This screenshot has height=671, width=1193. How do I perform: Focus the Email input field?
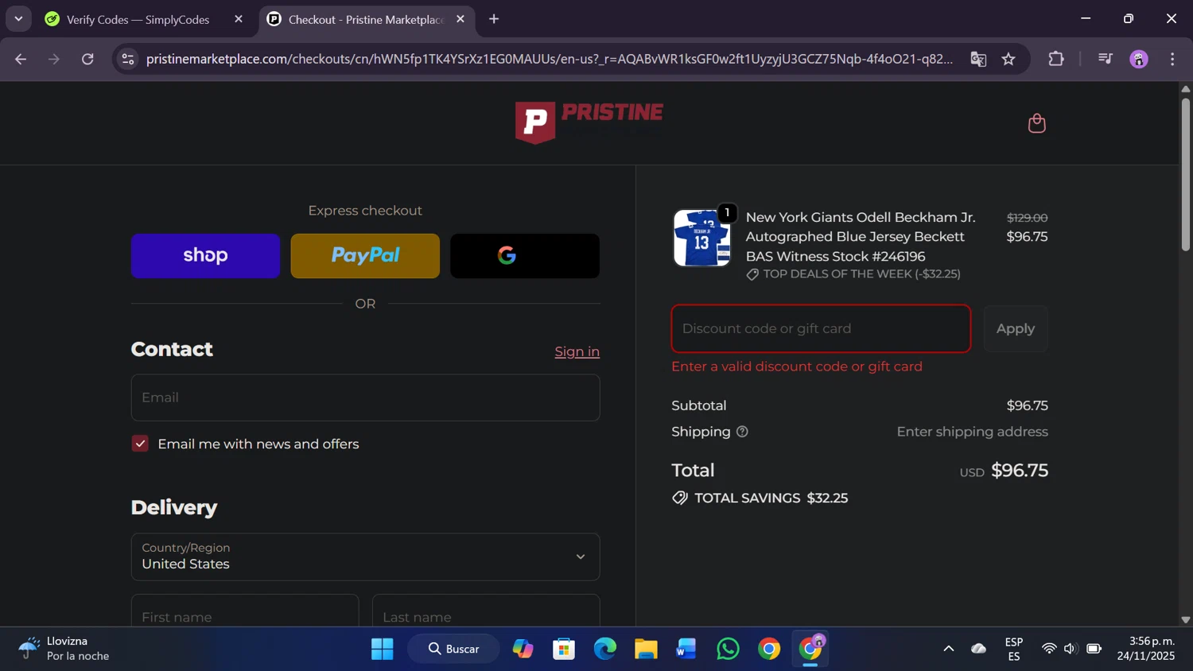[365, 398]
